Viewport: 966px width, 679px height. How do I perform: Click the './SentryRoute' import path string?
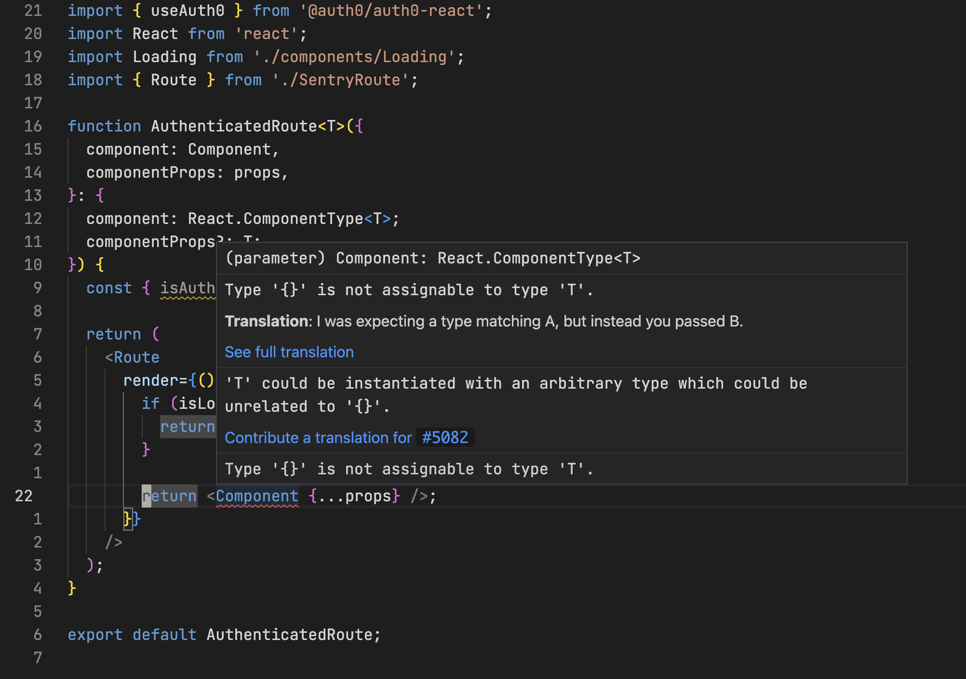point(340,80)
